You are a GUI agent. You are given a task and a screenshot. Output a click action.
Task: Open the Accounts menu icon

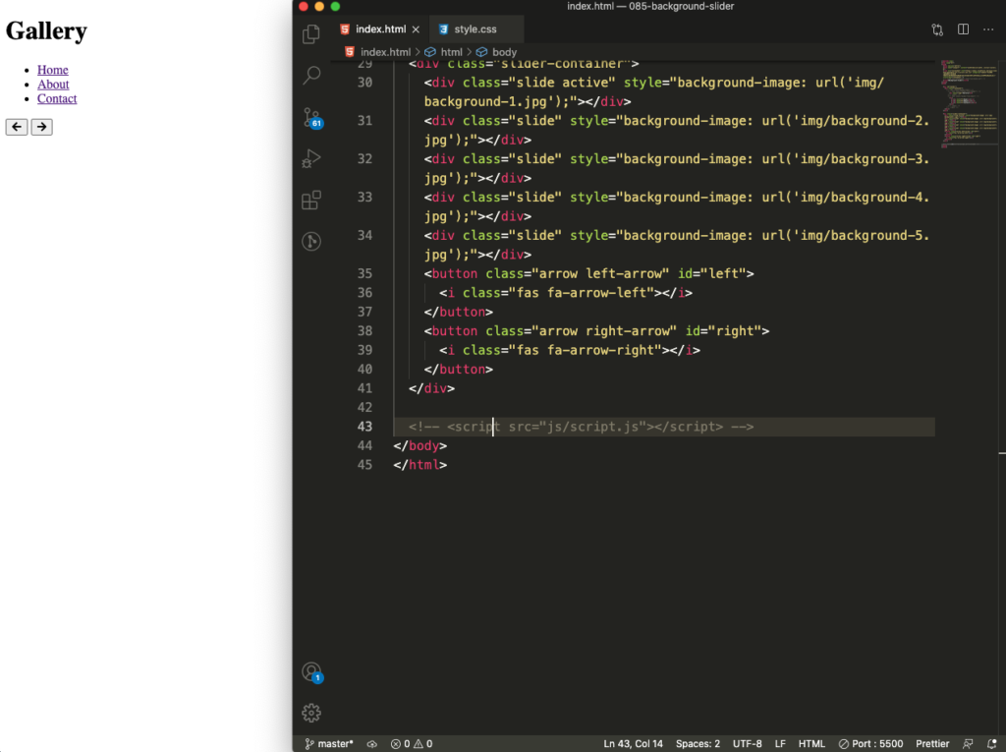point(312,672)
